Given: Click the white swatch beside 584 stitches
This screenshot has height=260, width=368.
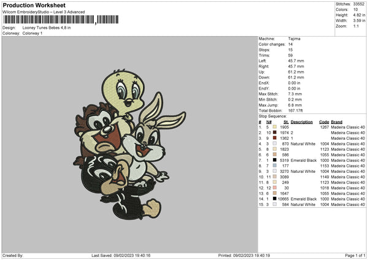Looking at the screenshot, I should [x=275, y=204].
